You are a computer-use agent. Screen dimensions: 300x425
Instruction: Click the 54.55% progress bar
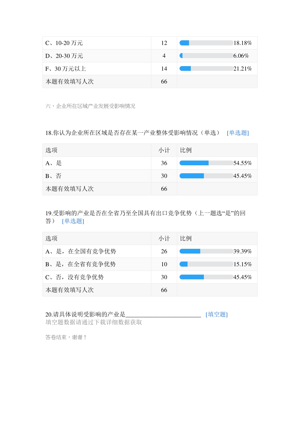click(206, 163)
